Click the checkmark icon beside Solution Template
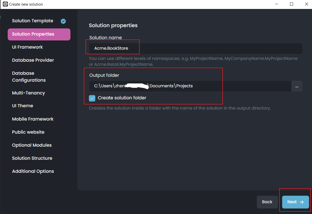This screenshot has width=312, height=214. click(63, 21)
